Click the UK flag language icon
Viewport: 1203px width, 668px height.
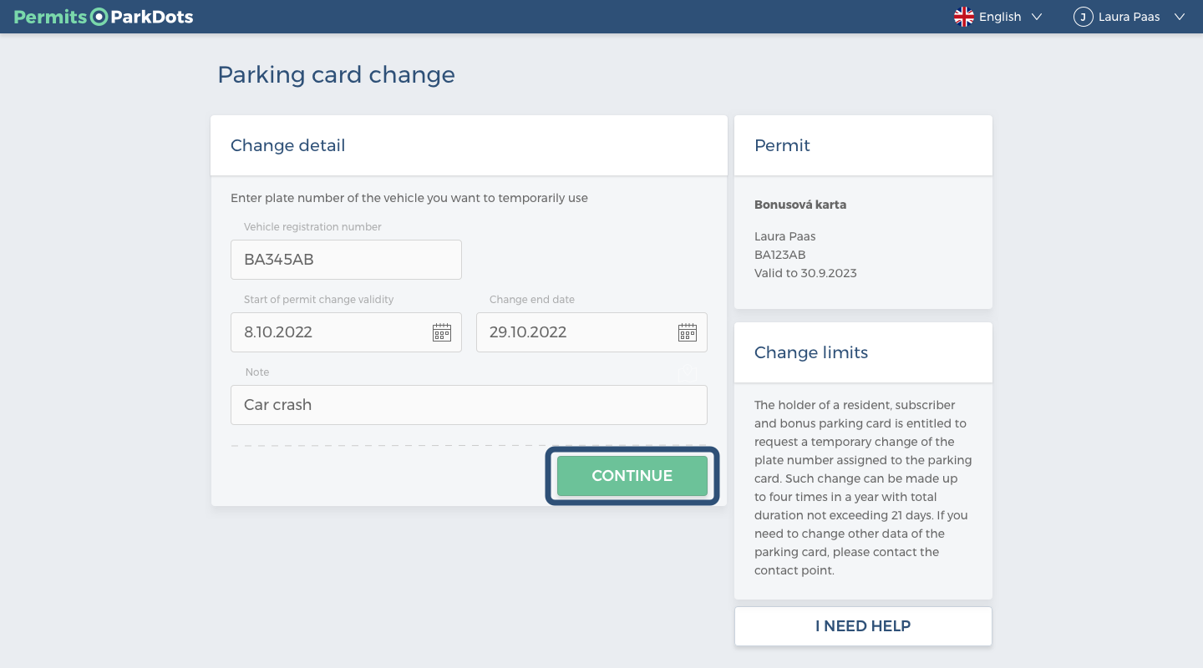click(x=964, y=17)
